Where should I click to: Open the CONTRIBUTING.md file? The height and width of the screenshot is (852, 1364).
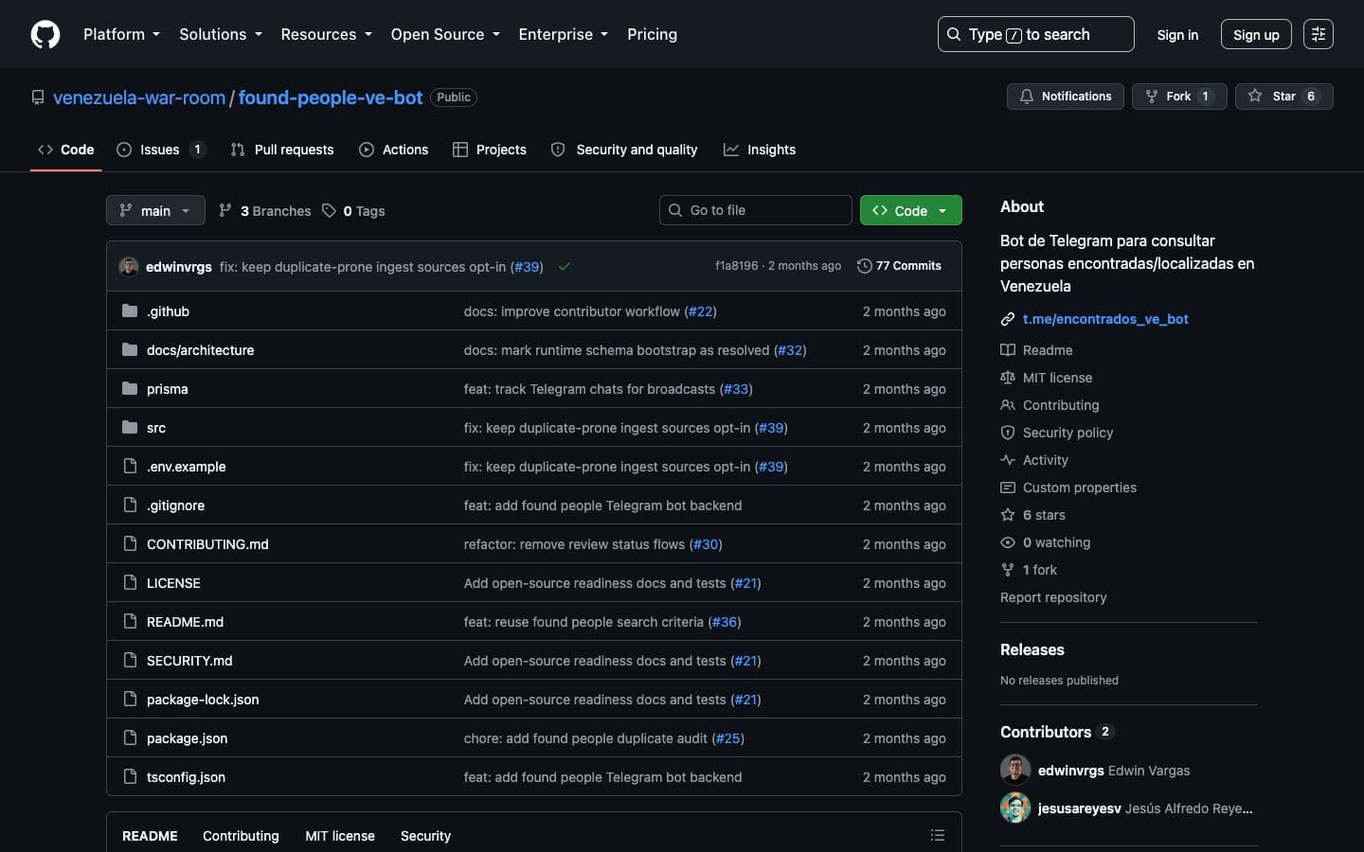point(207,544)
